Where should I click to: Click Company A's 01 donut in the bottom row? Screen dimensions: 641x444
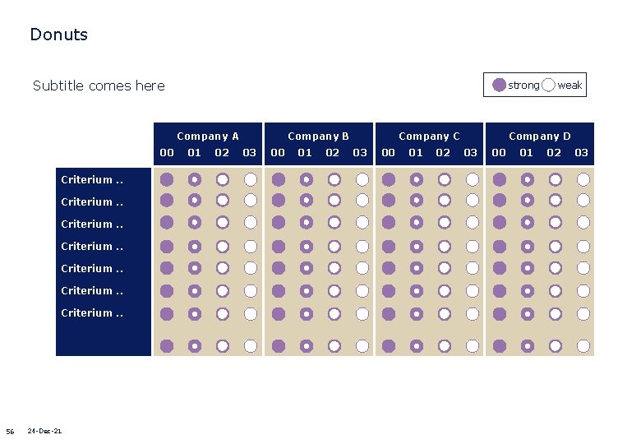click(x=195, y=346)
